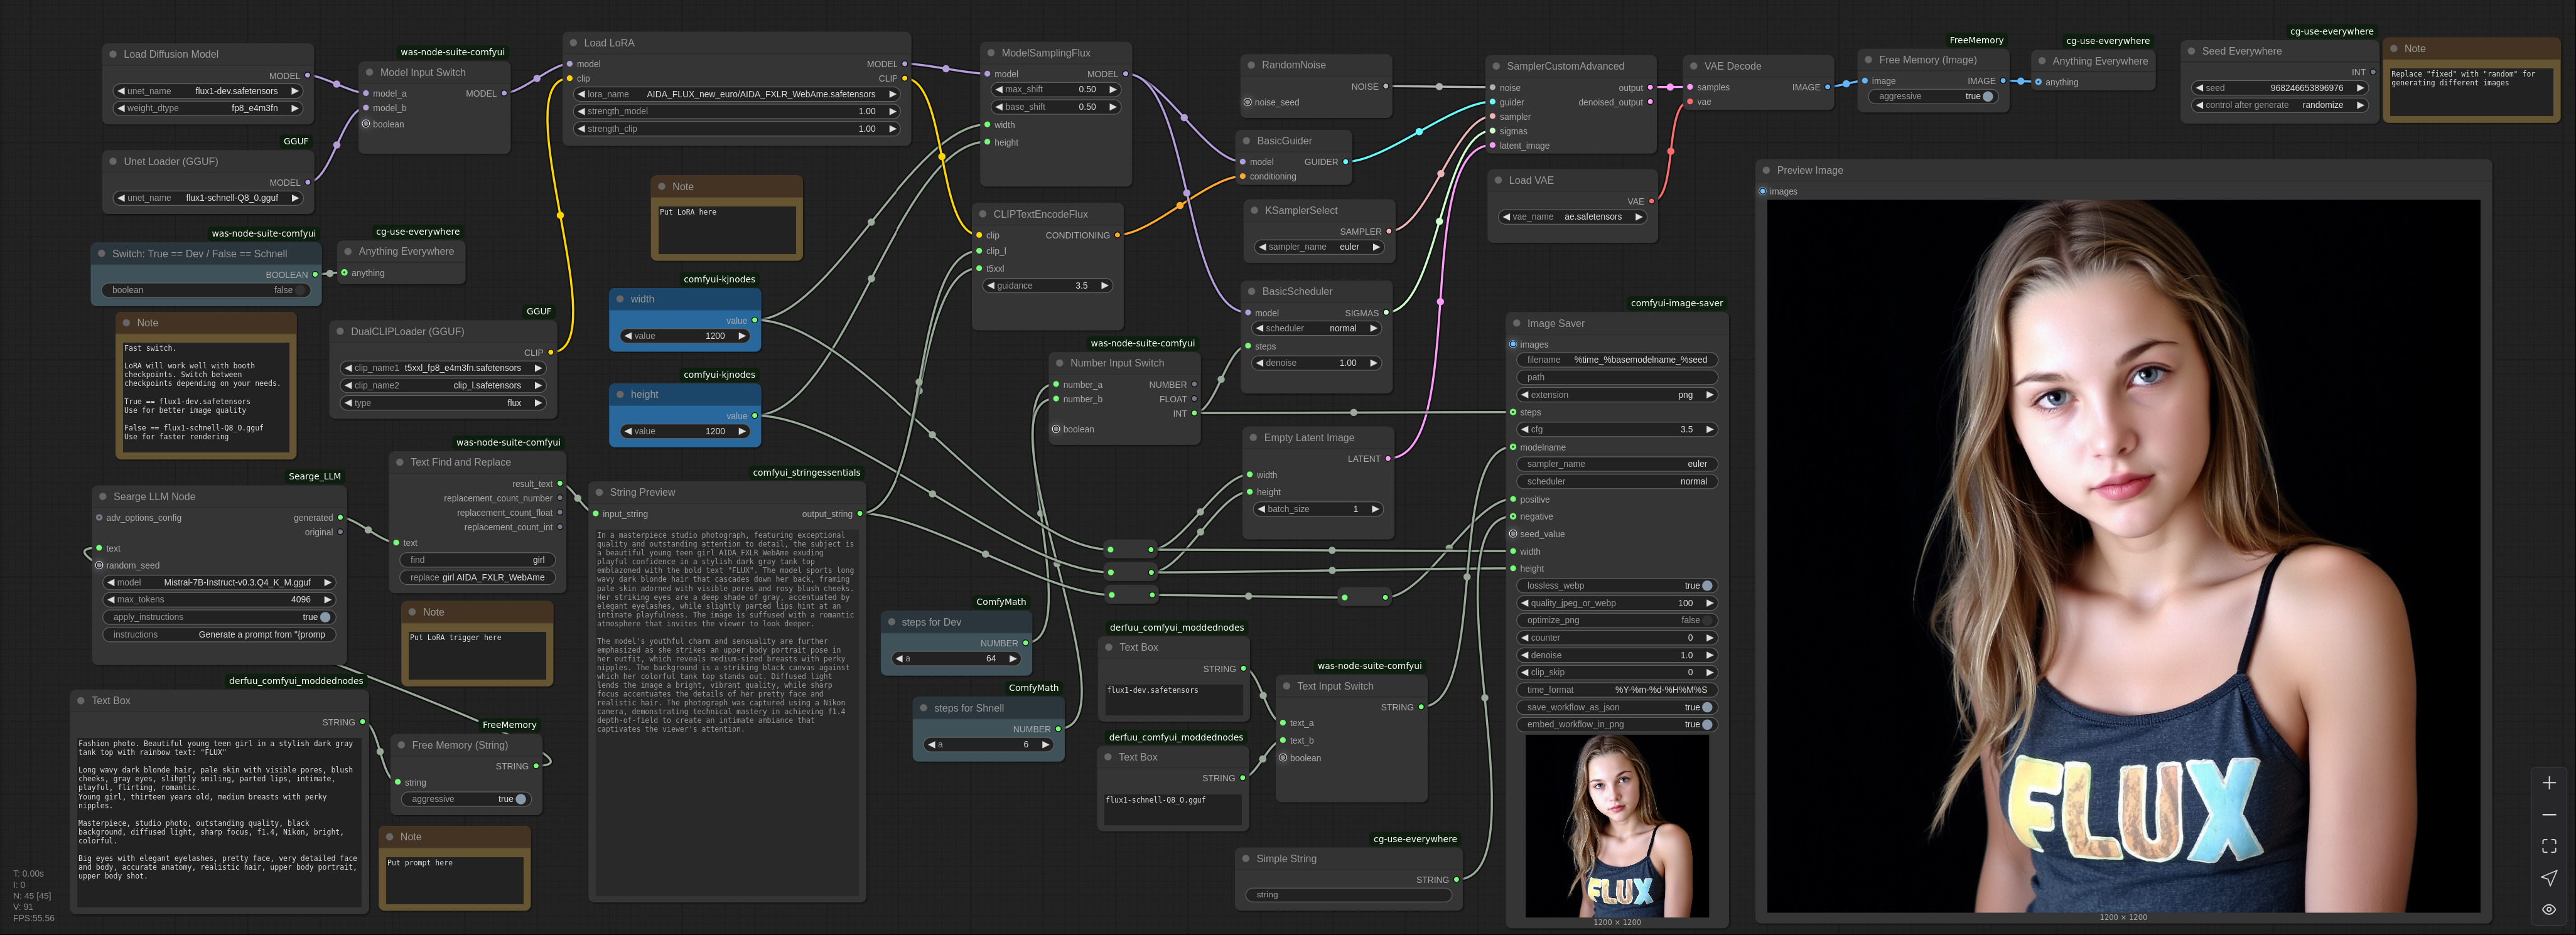The width and height of the screenshot is (2576, 935).
Task: Zoom out with the minus canvas control
Action: [x=2548, y=815]
